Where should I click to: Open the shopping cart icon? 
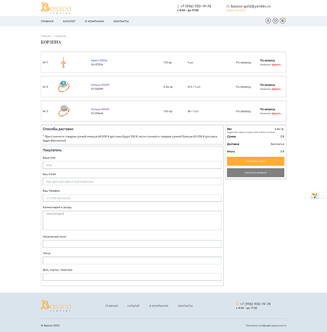283,21
